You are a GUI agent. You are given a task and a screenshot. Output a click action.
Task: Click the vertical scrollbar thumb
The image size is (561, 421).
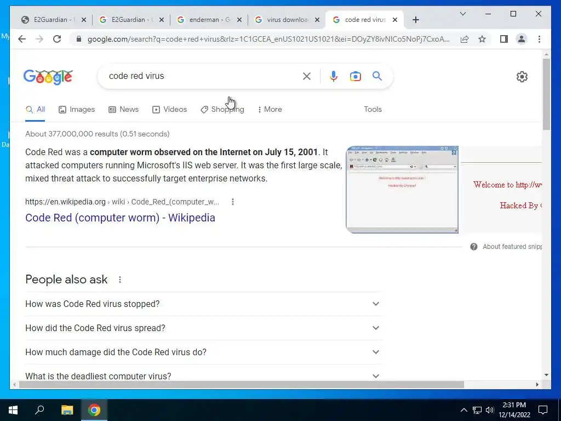tap(546, 94)
